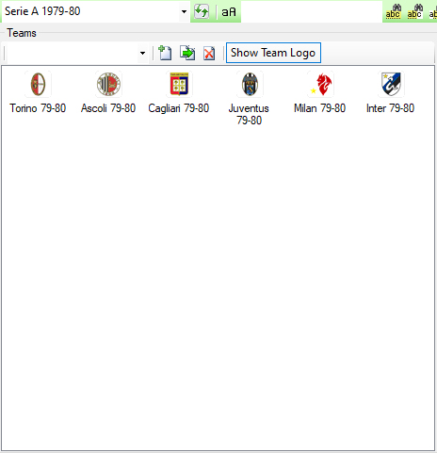This screenshot has height=453, width=437.
Task: Select the Inter 79-80 team logo
Action: 391,84
